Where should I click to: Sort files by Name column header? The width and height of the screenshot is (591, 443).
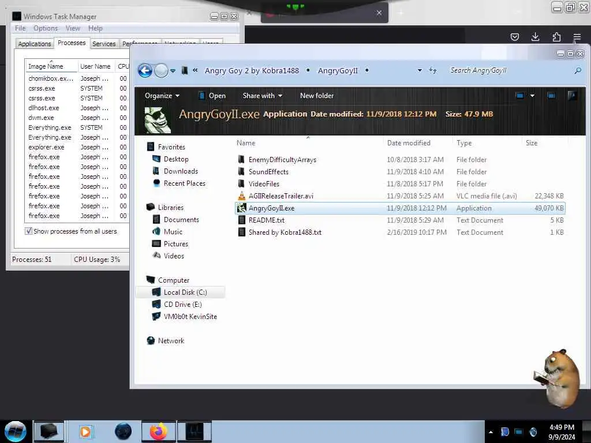(x=246, y=143)
